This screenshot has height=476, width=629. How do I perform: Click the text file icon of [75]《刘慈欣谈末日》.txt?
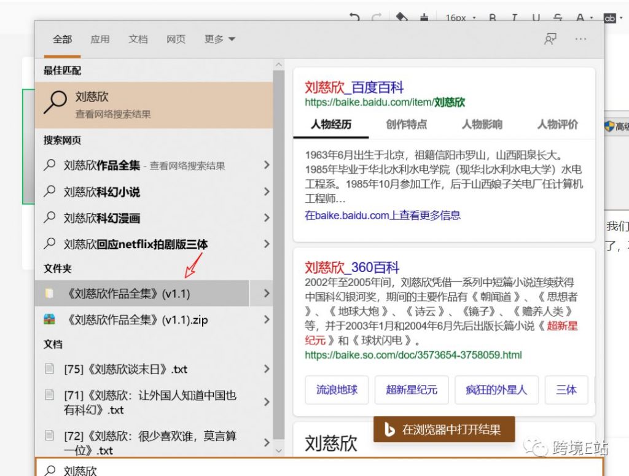[49, 368]
